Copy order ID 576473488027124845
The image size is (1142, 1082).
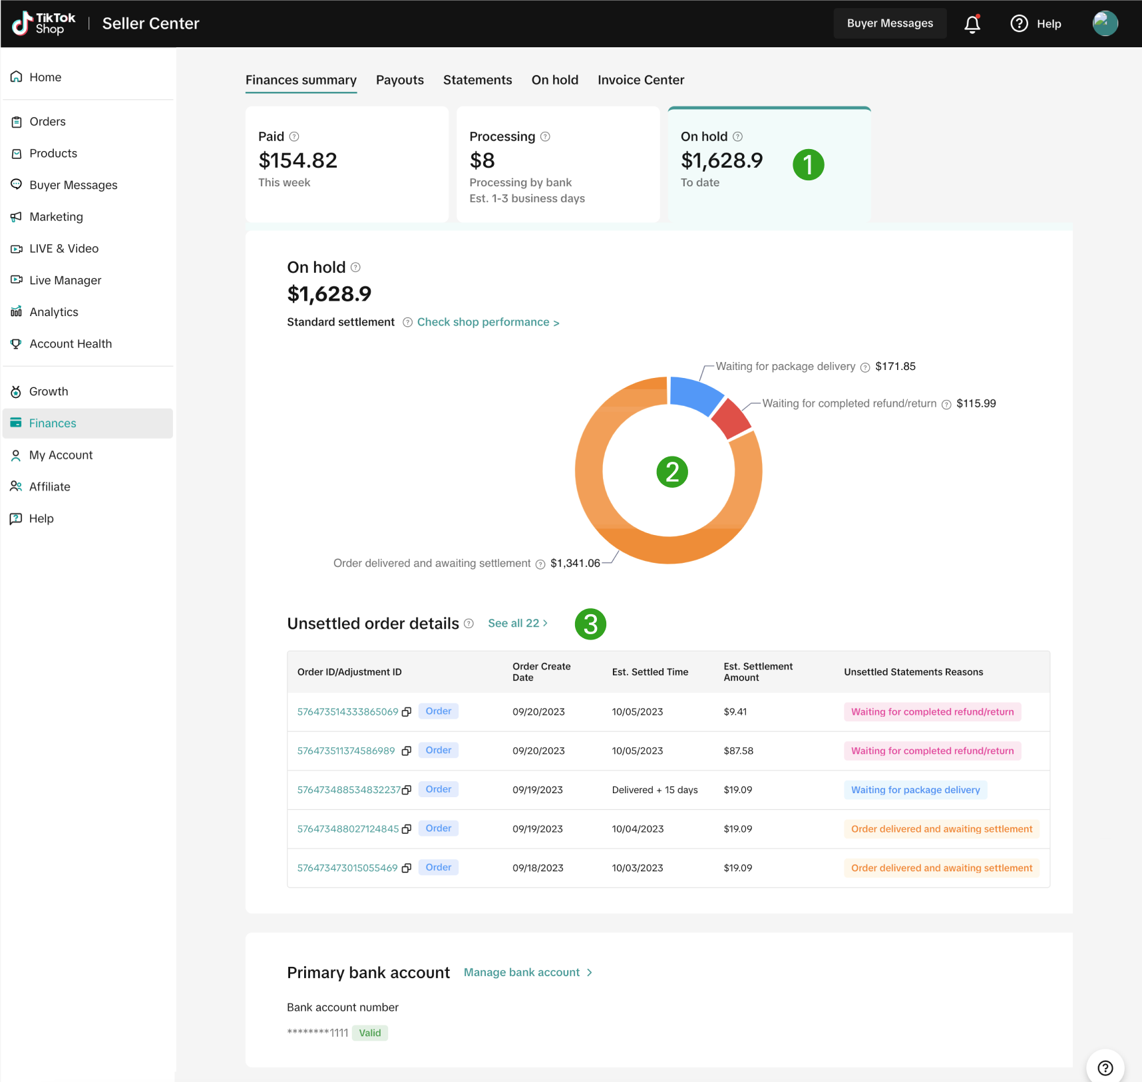coord(407,829)
